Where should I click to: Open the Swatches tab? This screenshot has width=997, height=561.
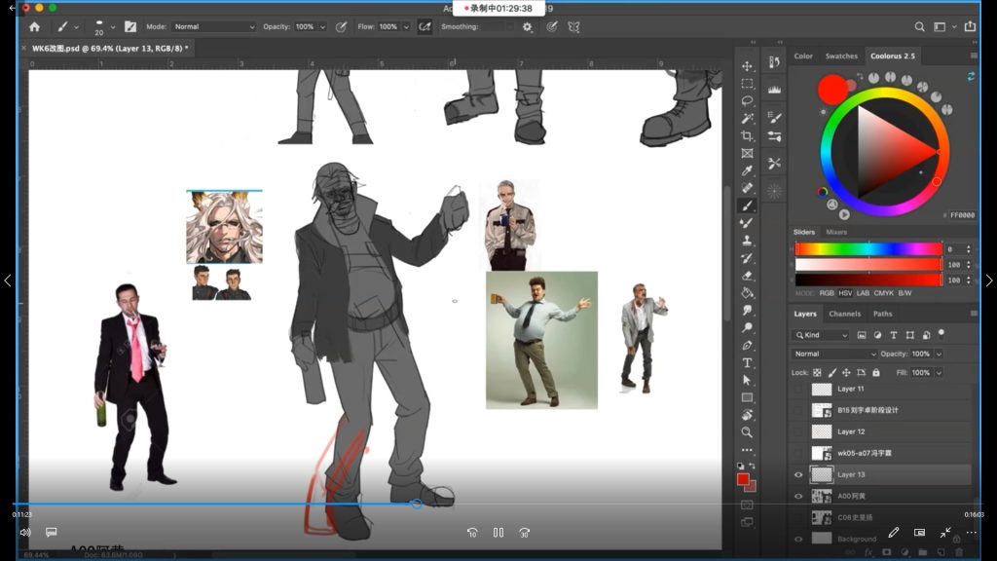click(x=841, y=56)
